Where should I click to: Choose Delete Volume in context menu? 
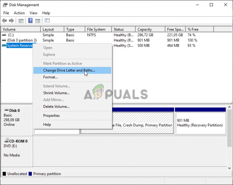pyautogui.click(x=56, y=107)
